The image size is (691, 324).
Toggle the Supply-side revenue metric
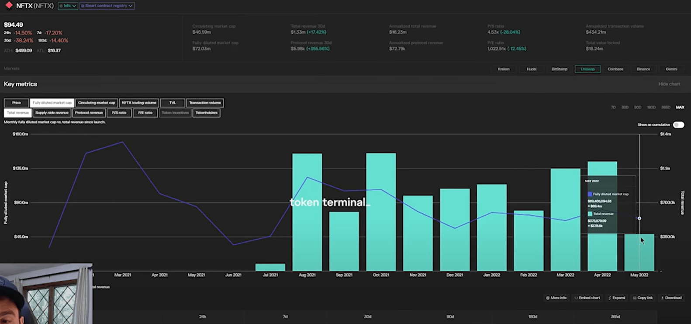click(52, 113)
